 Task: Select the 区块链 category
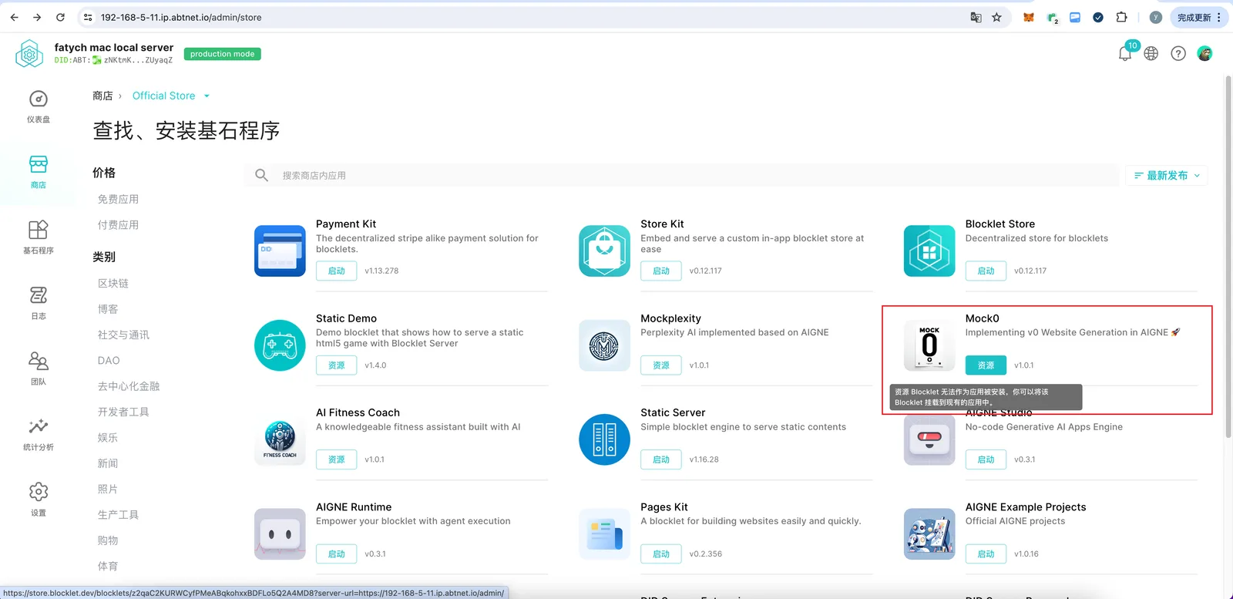(113, 284)
